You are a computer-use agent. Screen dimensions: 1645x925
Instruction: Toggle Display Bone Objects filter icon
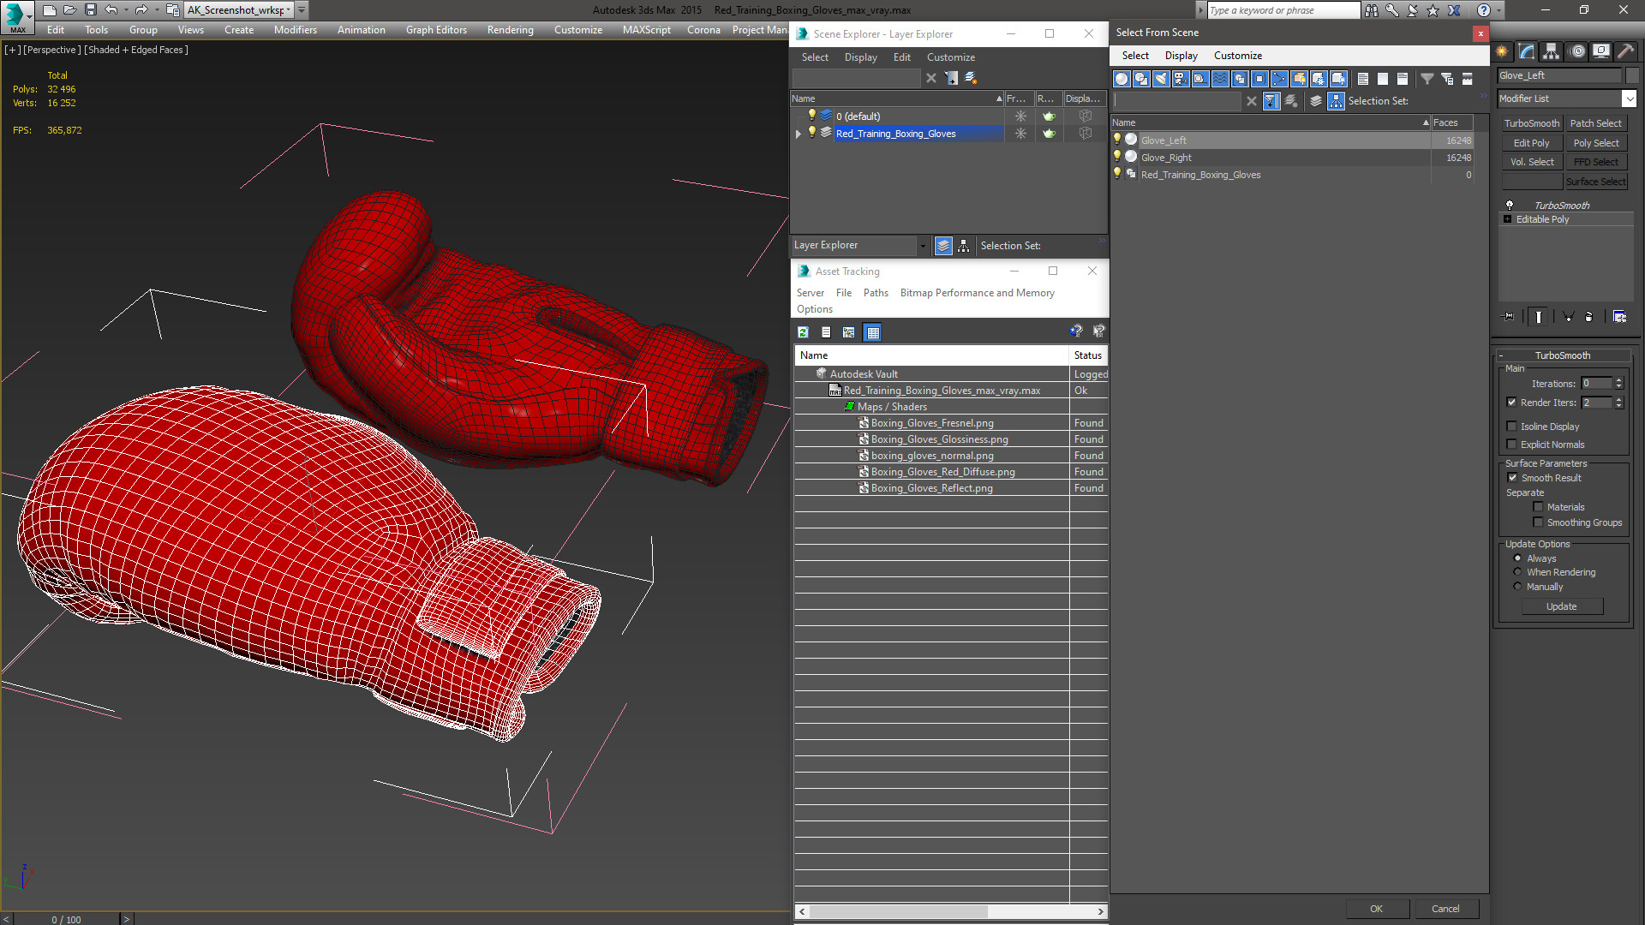(1279, 79)
